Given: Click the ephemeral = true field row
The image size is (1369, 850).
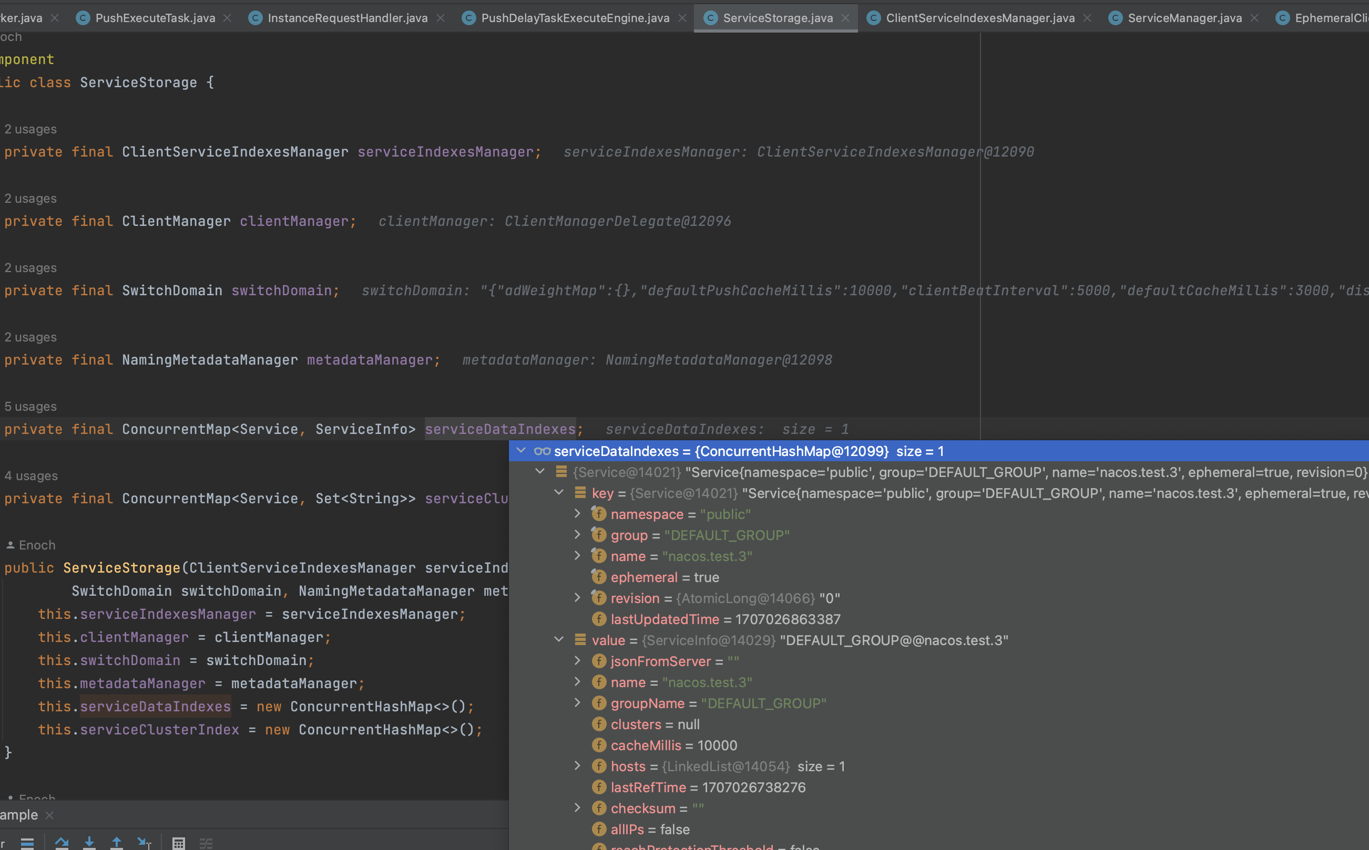Looking at the screenshot, I should [x=939, y=577].
